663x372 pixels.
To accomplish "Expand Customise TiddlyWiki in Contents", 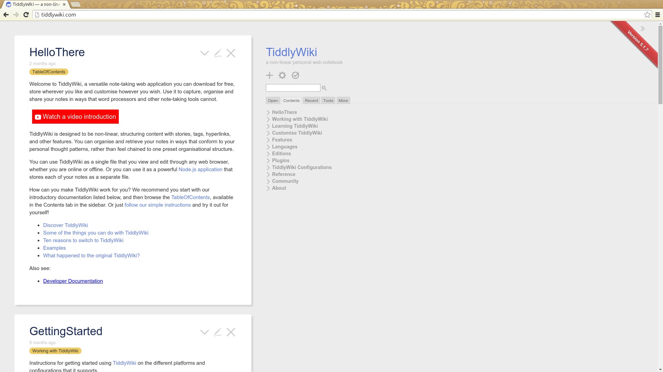I will tap(268, 133).
